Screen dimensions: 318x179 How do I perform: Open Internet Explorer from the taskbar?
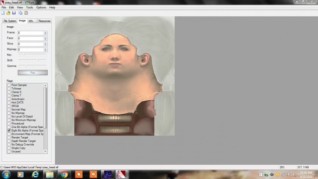coord(35,174)
